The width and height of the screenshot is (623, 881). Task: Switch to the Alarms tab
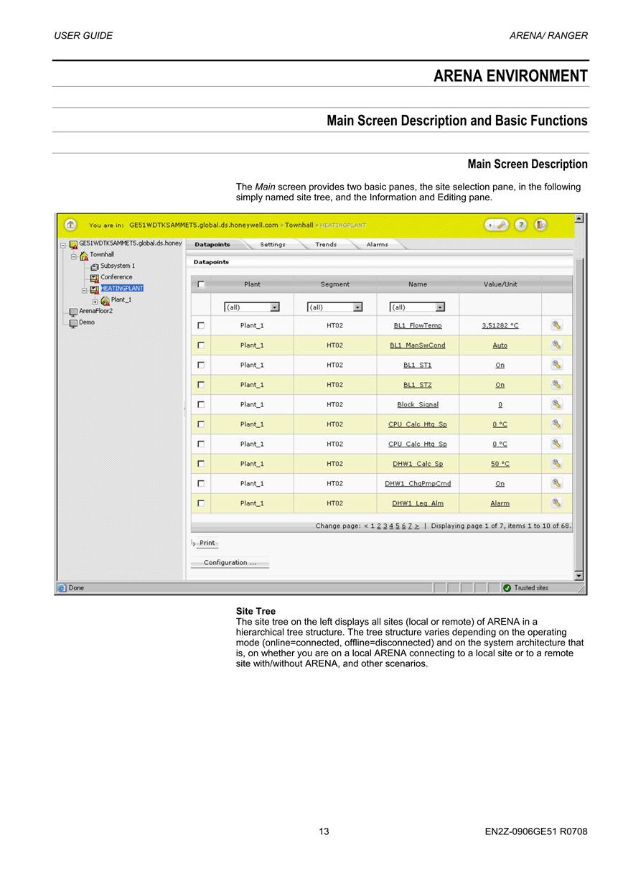(x=378, y=244)
